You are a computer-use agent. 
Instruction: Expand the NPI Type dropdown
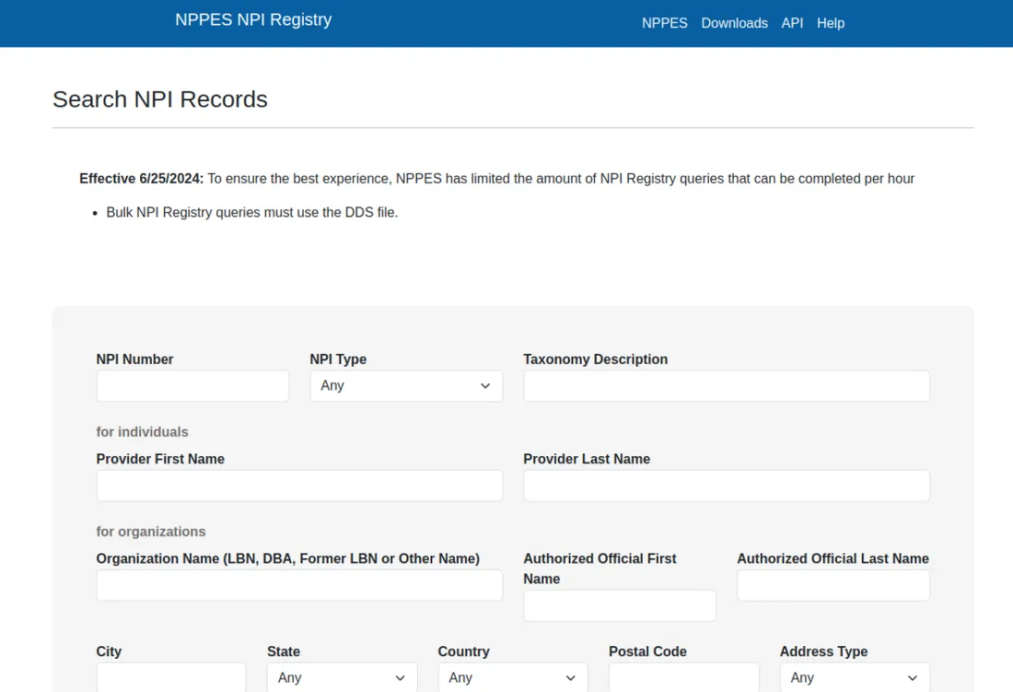pyautogui.click(x=406, y=386)
